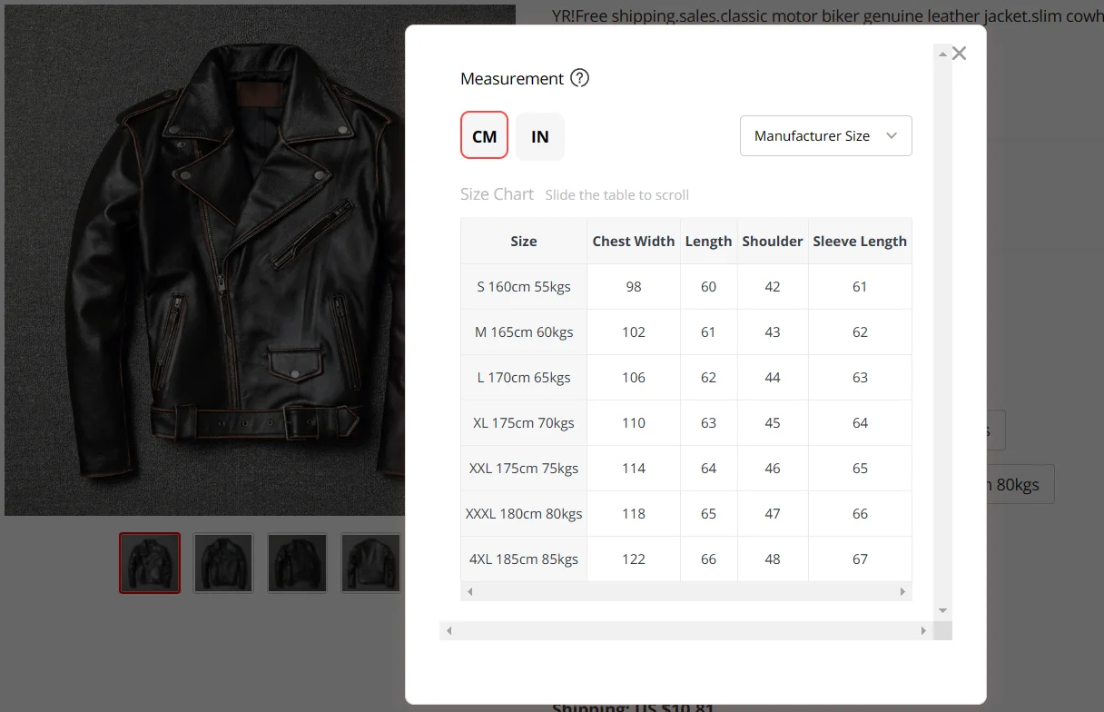
Task: Open the Manufacturer Size dropdown
Action: tap(826, 135)
